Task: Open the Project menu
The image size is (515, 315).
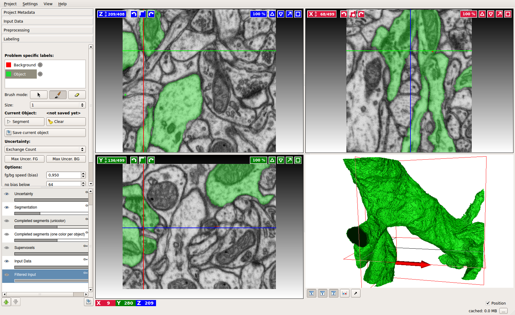Action: [10, 4]
